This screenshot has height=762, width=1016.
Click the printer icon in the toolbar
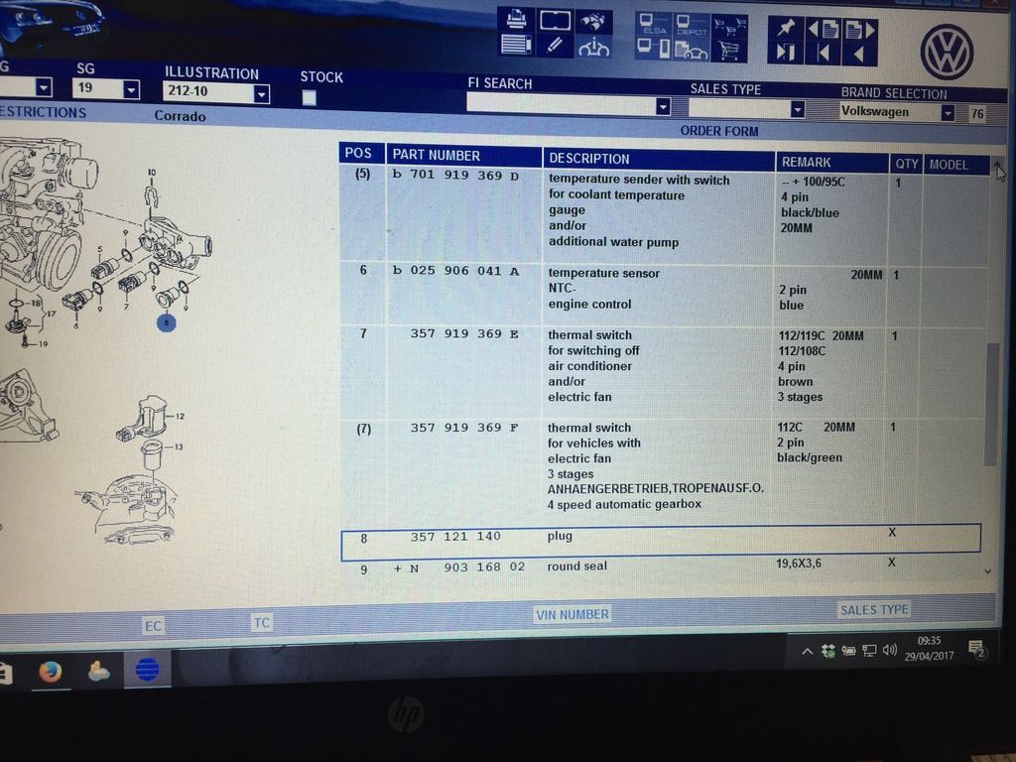click(x=517, y=20)
